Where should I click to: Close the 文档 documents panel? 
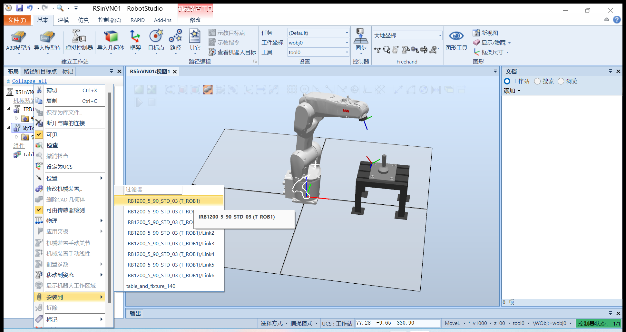[618, 71]
